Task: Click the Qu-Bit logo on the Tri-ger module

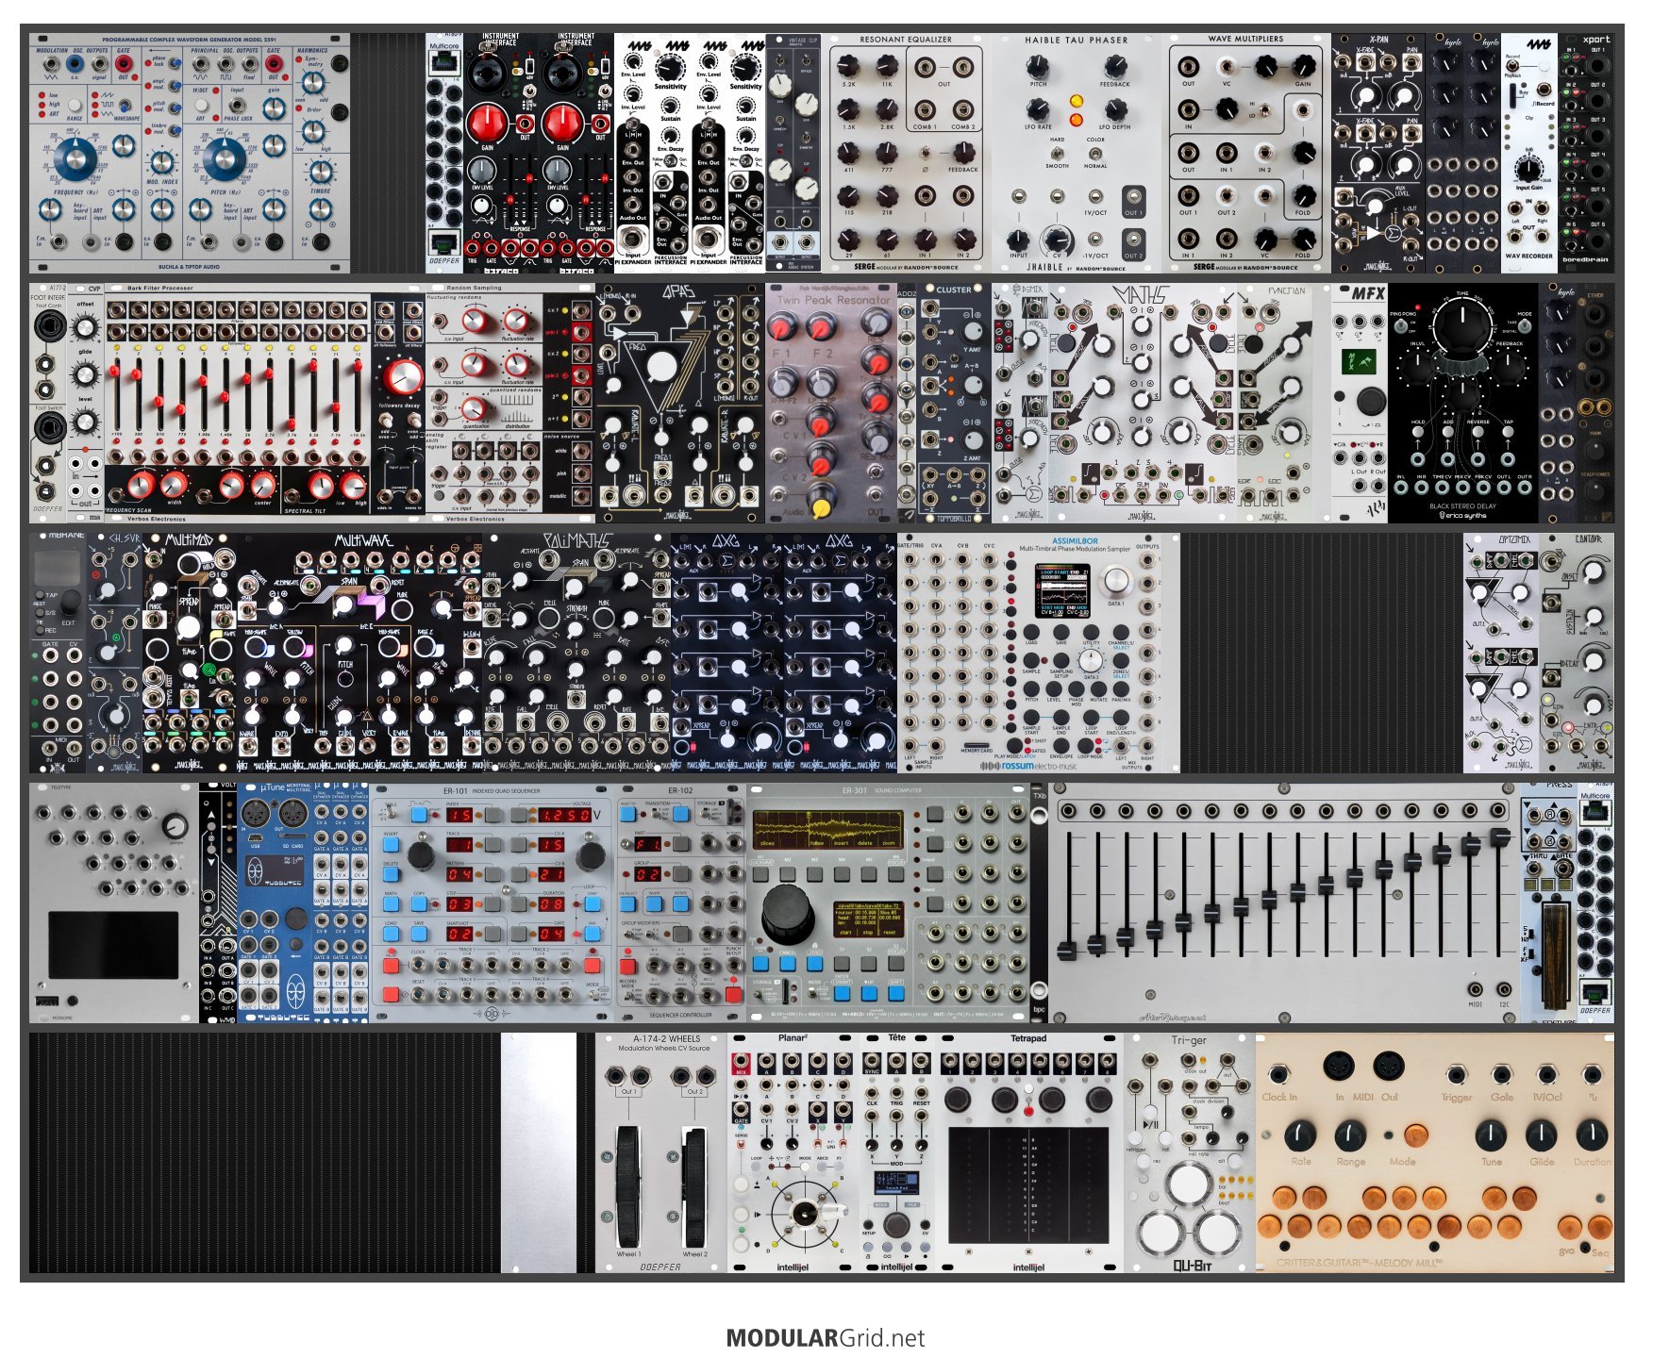Action: 1191,1265
